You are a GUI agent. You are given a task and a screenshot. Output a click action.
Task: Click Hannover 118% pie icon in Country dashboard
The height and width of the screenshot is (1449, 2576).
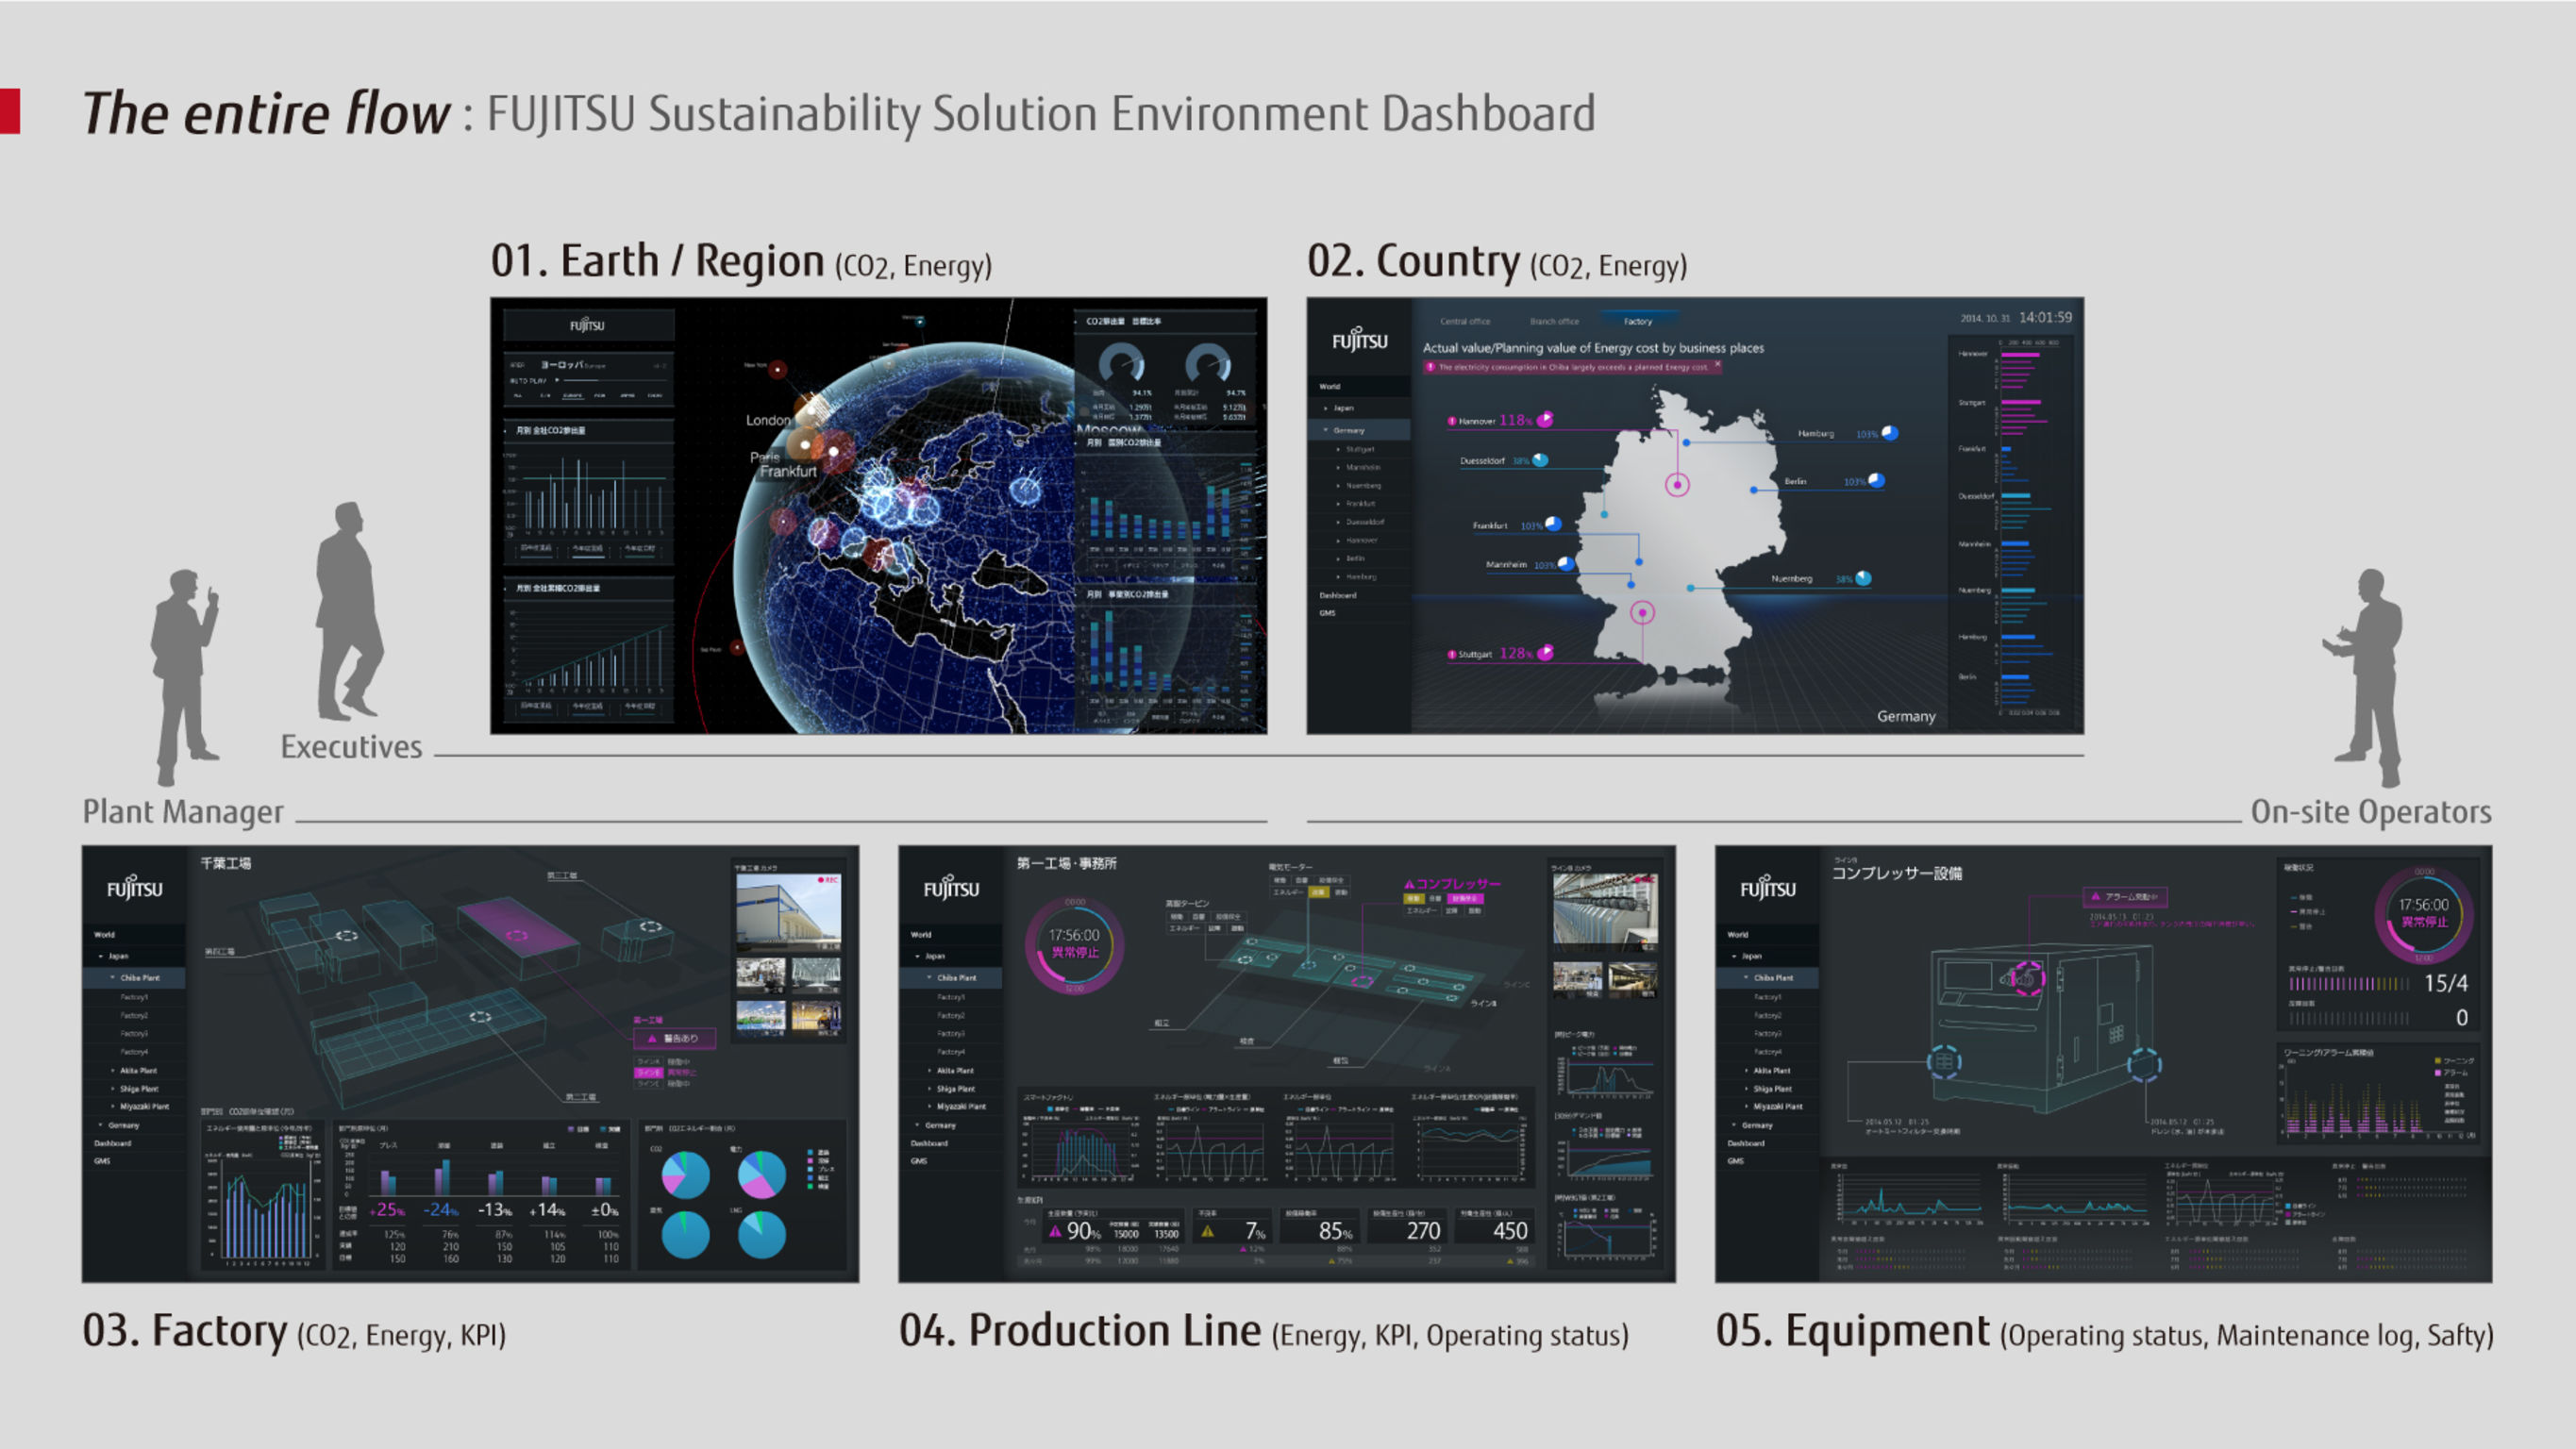1545,419
